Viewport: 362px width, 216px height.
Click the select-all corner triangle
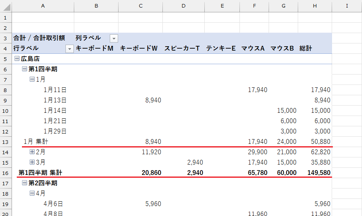(7, 7)
